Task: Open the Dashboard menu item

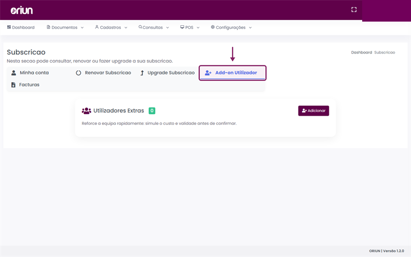Action: 21,27
